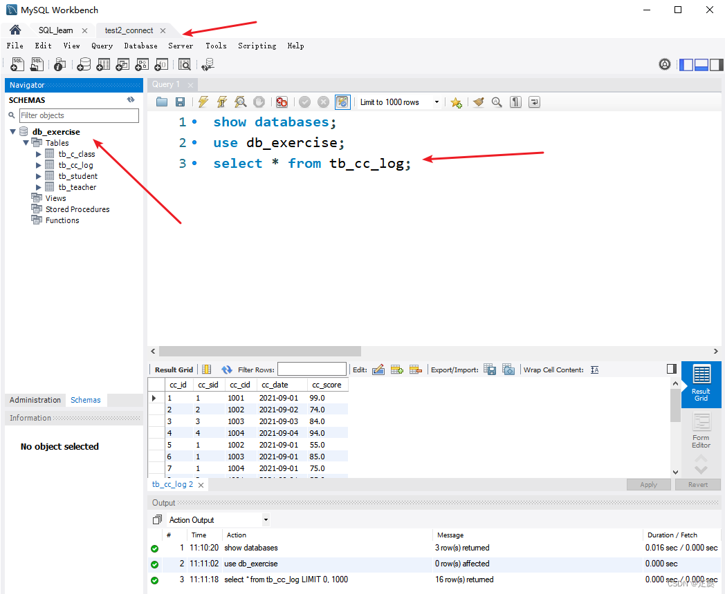The width and height of the screenshot is (725, 594).
Task: Expand more result view options chevron
Action: point(701,470)
